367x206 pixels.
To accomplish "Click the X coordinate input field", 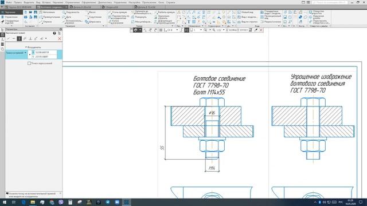I will tap(45, 52).
